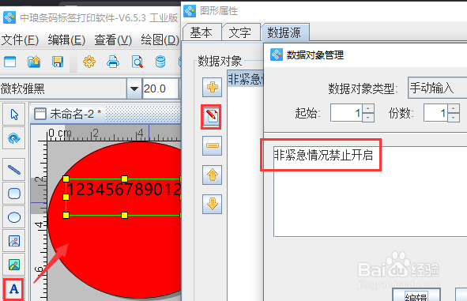The image size is (467, 301).
Task: Click the 份数 number field
Action: click(435, 113)
